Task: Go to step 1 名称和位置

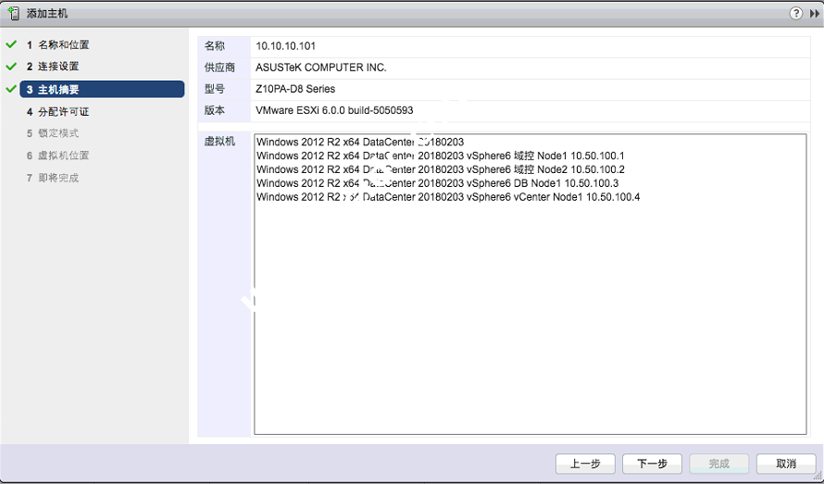Action: coord(63,44)
